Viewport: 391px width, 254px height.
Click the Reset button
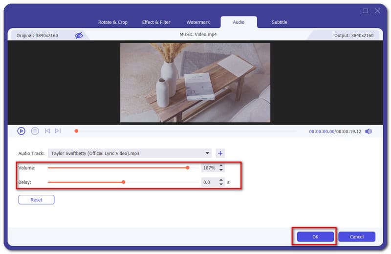click(x=36, y=200)
